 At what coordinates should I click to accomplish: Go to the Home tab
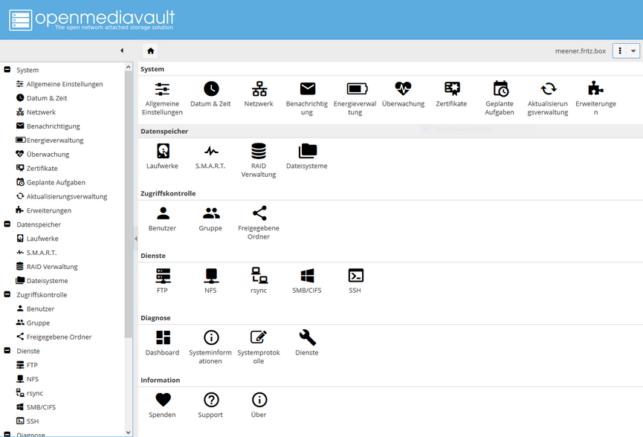(150, 51)
